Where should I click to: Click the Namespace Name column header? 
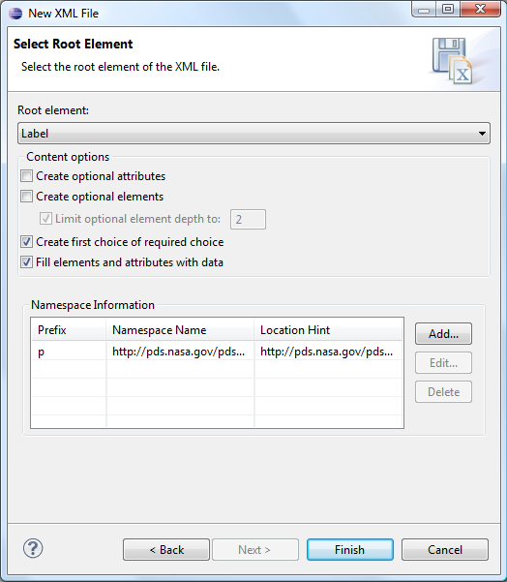point(180,330)
